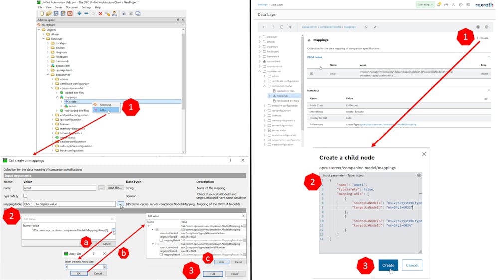Collapse the Child nodes section
This screenshot has width=498, height=280.
489,57
